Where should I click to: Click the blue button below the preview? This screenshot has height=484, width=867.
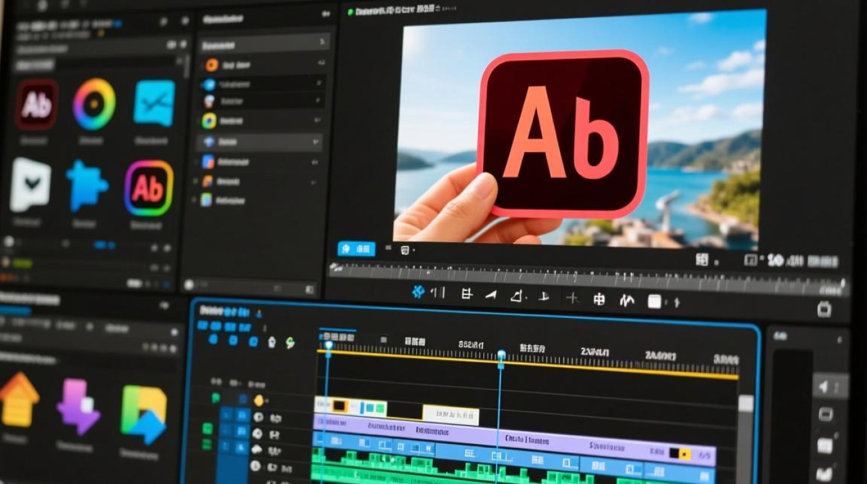click(x=356, y=248)
